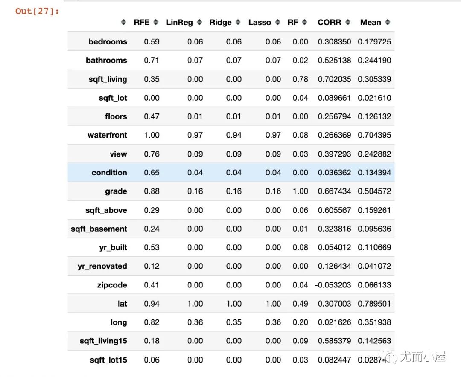Select the floors row label
This screenshot has height=377, width=461.
[x=116, y=116]
